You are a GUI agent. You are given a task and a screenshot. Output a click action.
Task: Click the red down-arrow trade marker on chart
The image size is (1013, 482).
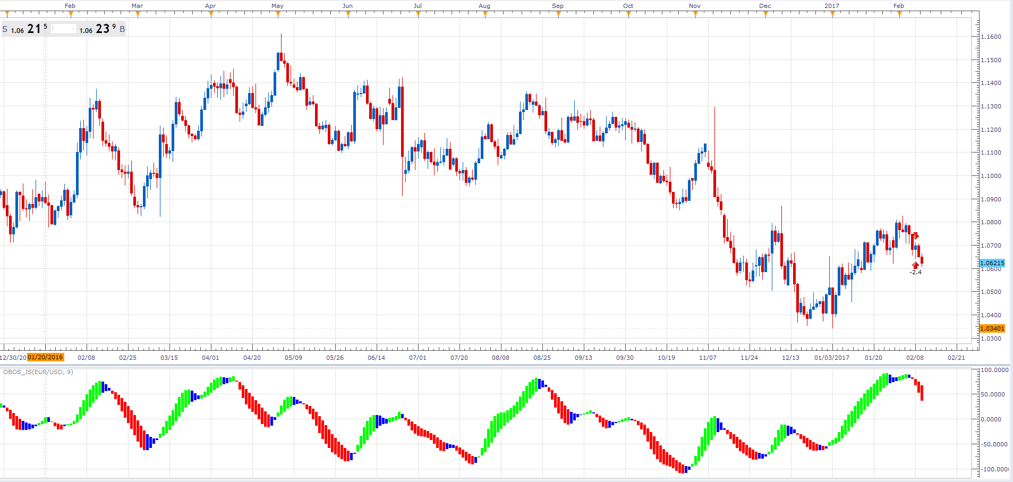(x=915, y=236)
